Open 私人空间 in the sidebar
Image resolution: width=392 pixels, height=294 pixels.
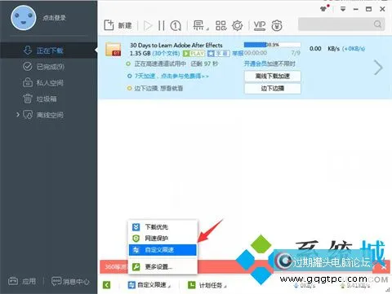pos(48,82)
